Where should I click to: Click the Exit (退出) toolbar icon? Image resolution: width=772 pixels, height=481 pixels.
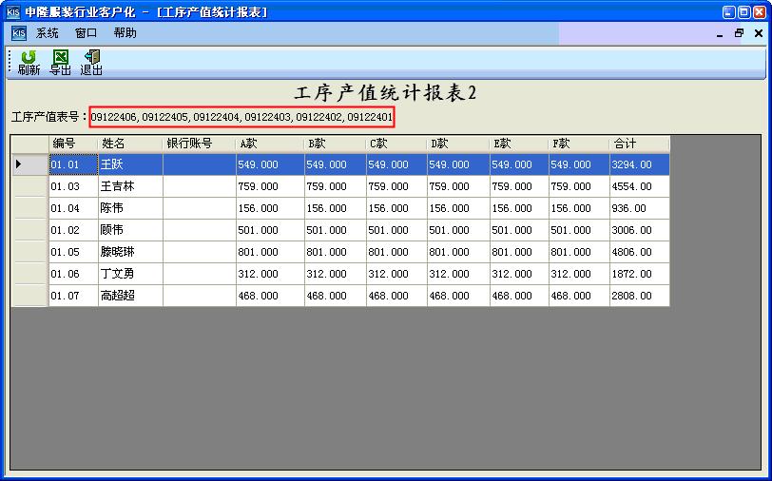(91, 63)
